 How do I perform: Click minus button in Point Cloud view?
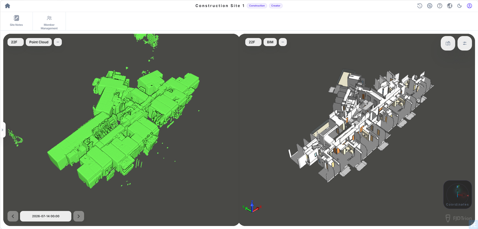(58, 42)
